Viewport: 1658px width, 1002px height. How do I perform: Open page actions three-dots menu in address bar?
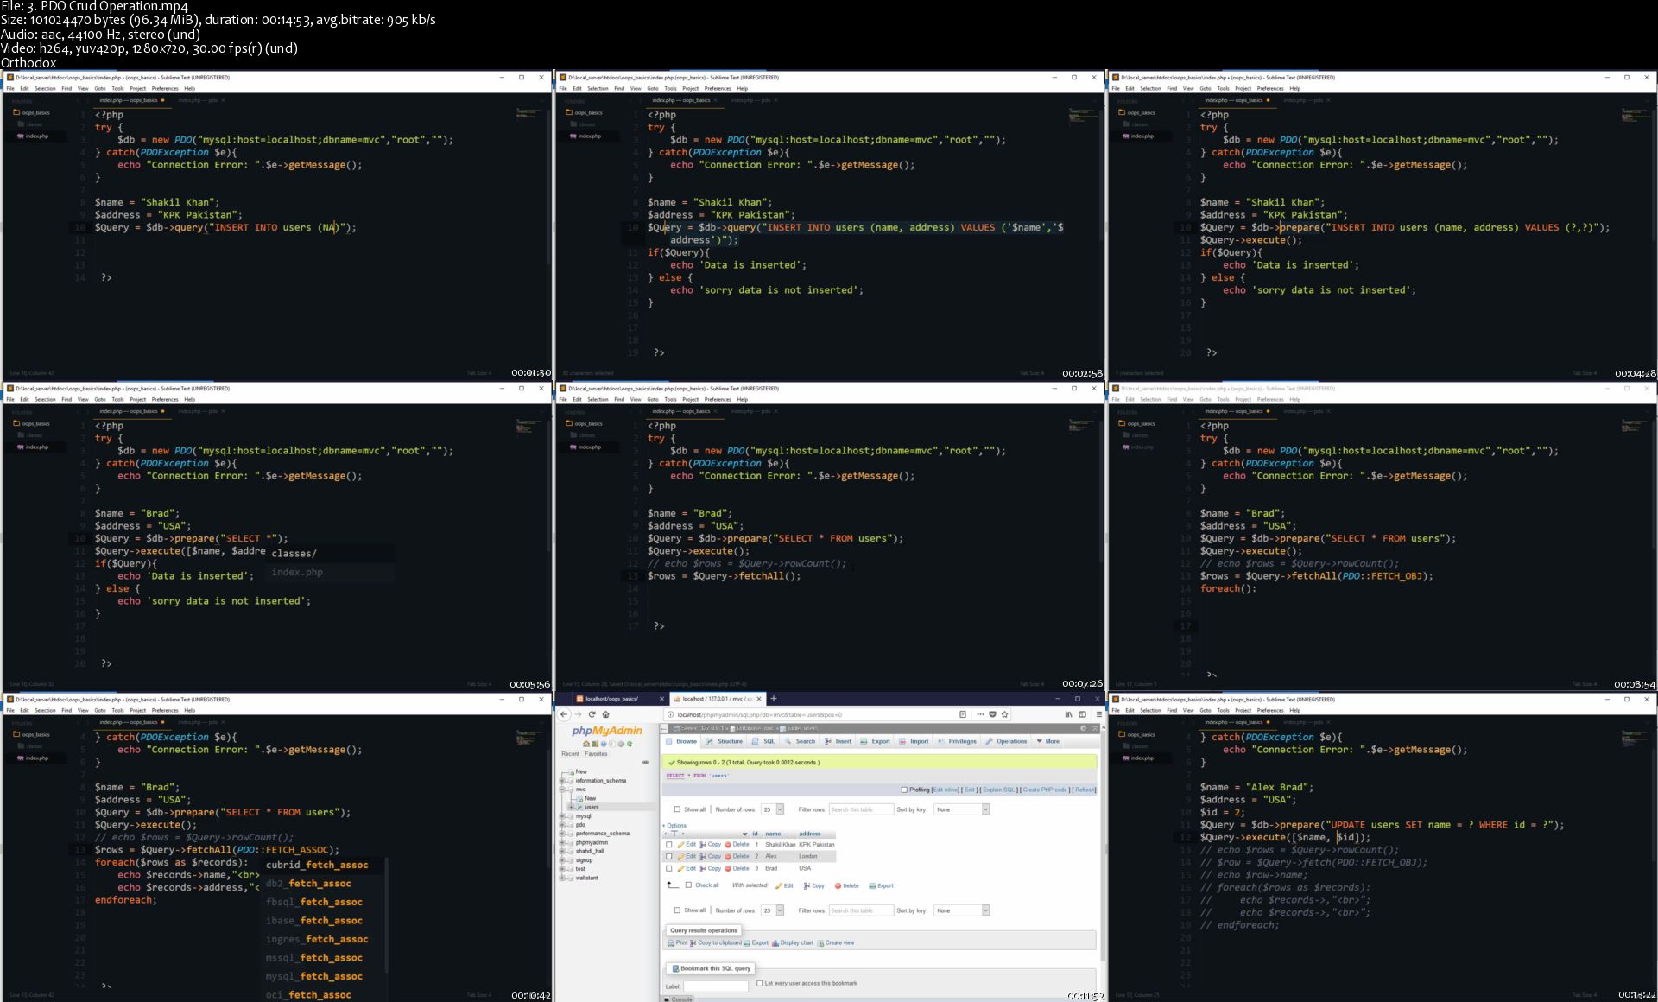click(980, 714)
